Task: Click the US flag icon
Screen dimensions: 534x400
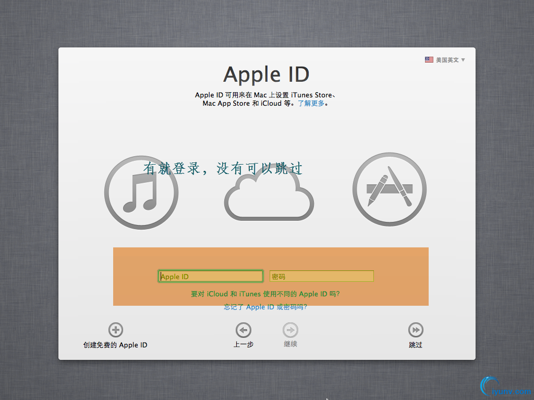Action: pyautogui.click(x=429, y=59)
